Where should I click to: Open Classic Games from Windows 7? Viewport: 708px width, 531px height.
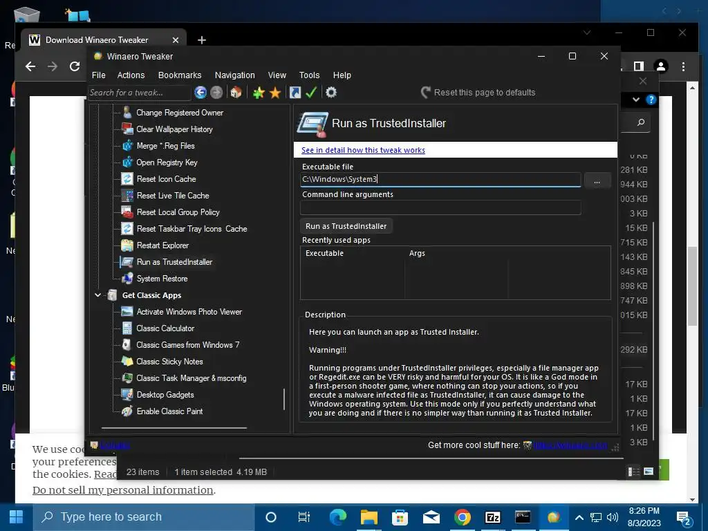pyautogui.click(x=188, y=345)
